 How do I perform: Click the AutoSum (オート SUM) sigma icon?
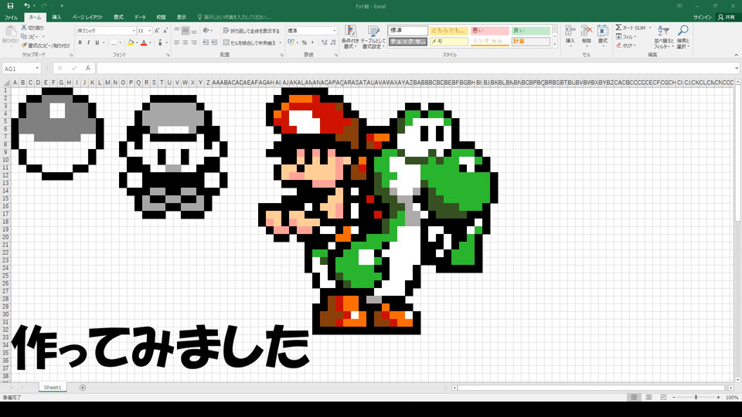[618, 28]
